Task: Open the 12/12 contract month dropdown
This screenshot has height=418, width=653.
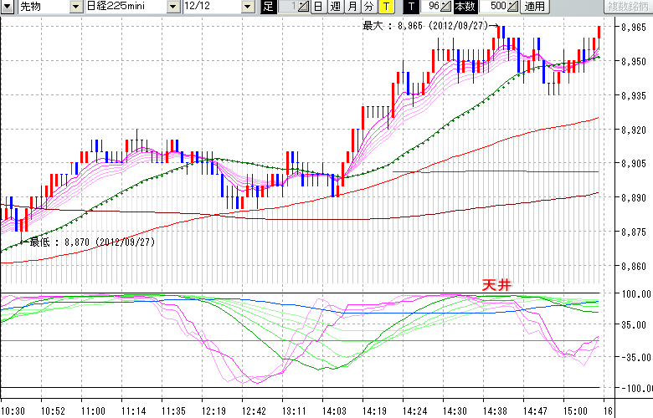Action: click(x=247, y=7)
